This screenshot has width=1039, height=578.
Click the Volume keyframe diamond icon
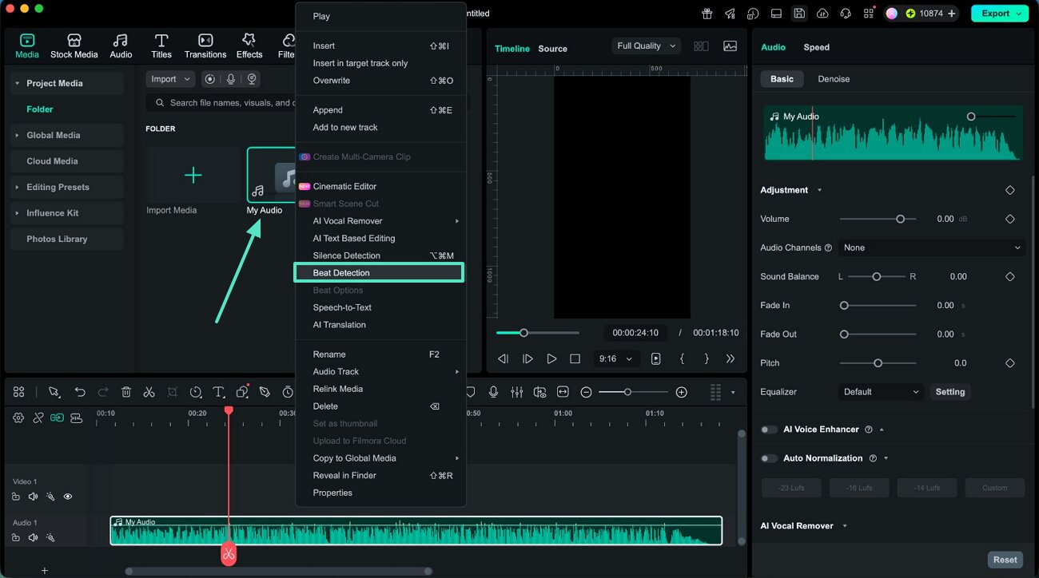pos(1009,219)
